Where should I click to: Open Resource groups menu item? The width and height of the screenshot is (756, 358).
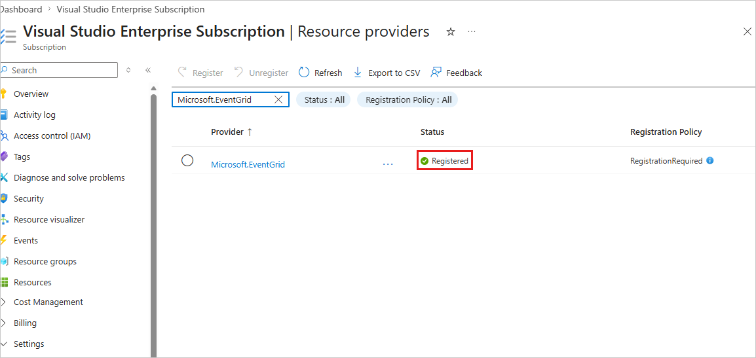pos(45,262)
